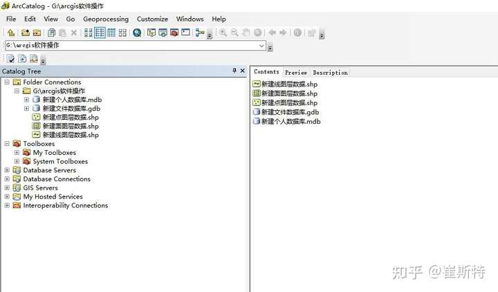Viewport: 498px width, 292px height.
Task: Open the location path dropdown
Action: point(261,46)
